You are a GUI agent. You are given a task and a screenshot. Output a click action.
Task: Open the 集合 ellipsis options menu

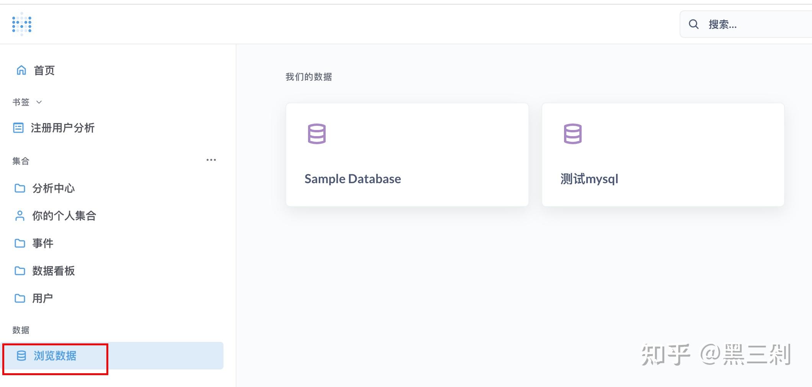pyautogui.click(x=211, y=159)
